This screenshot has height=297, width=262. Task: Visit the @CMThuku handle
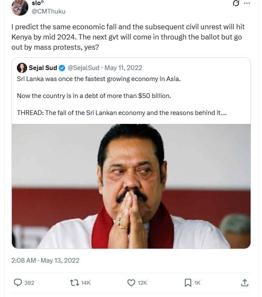[49, 11]
